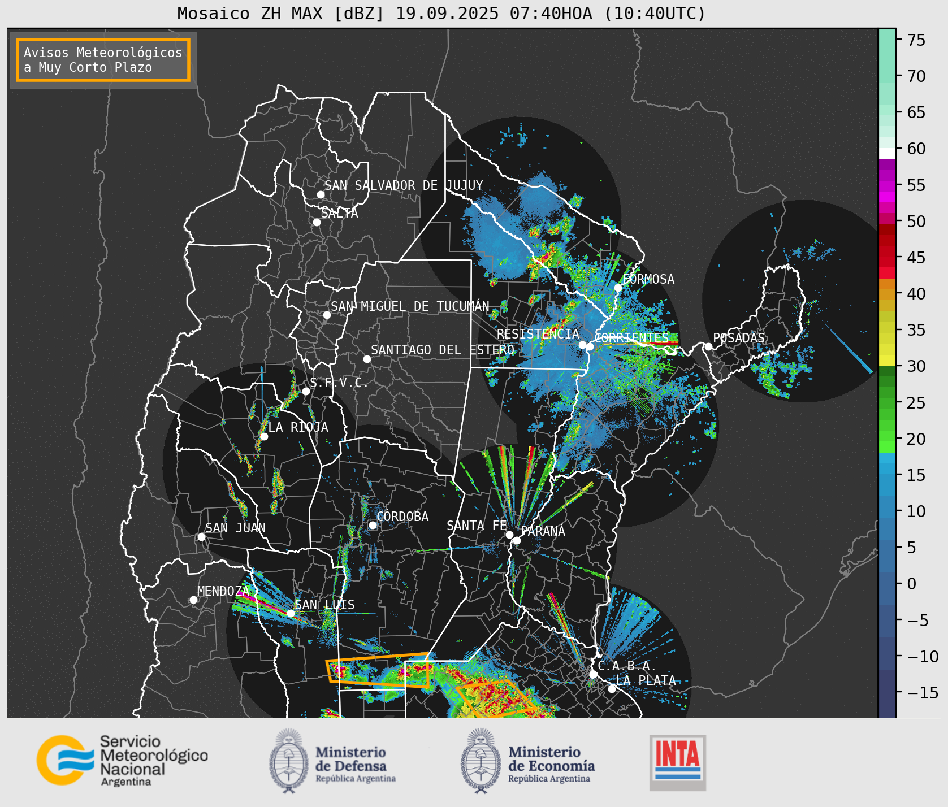The width and height of the screenshot is (948, 807).
Task: Click the SANTIAGO DEL ESTERO map label
Action: click(x=443, y=350)
